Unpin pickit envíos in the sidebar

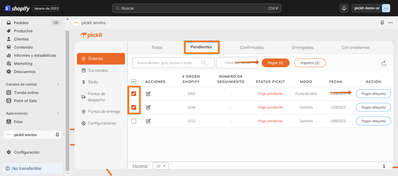point(57,135)
